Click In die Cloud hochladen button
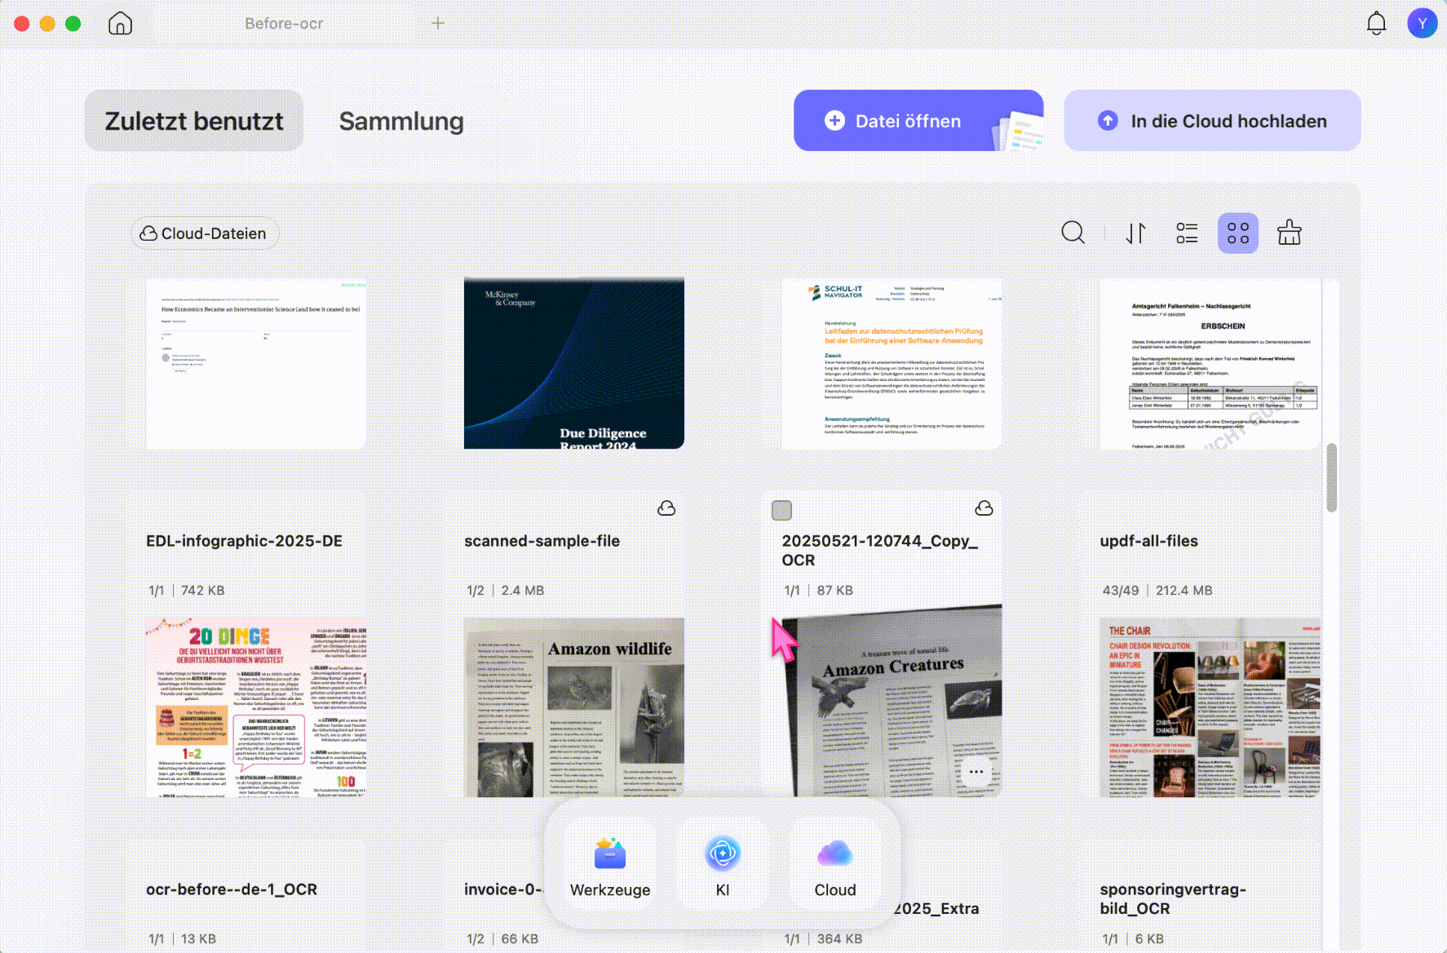Image resolution: width=1447 pixels, height=953 pixels. coord(1212,121)
